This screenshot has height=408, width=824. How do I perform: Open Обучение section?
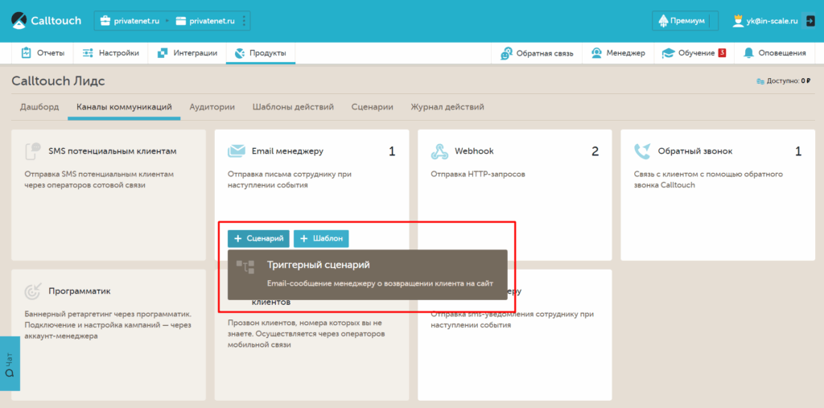(x=694, y=53)
